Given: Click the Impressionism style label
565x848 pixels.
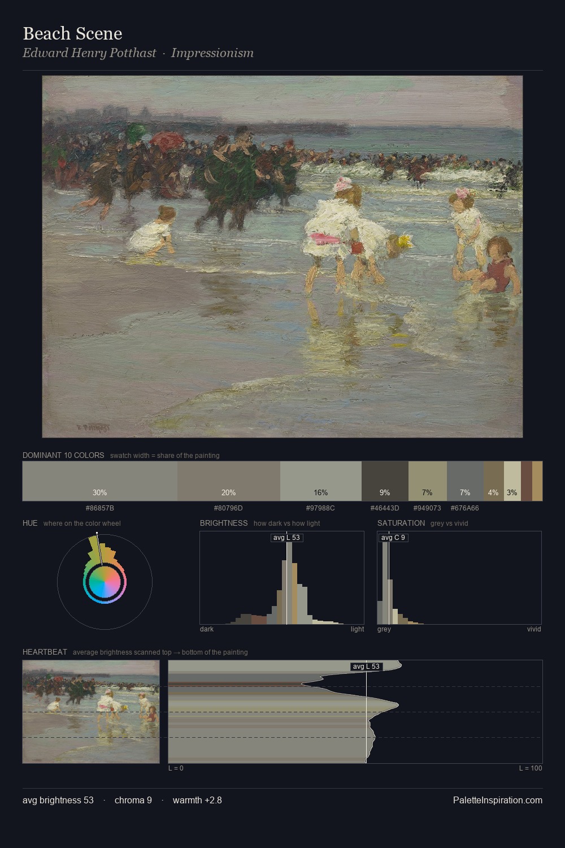Looking at the screenshot, I should tap(212, 53).
